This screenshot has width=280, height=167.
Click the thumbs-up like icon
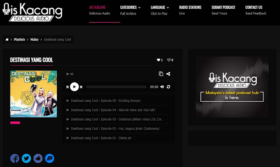point(38,158)
